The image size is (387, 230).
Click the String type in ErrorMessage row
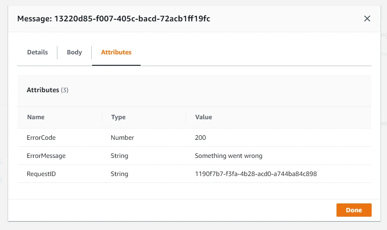point(119,156)
